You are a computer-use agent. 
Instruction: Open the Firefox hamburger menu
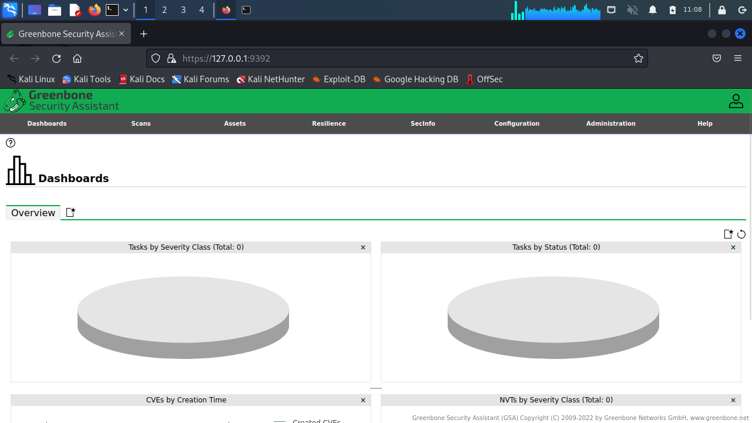738,58
